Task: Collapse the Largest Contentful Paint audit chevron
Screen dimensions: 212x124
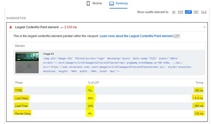Action: coord(205,27)
